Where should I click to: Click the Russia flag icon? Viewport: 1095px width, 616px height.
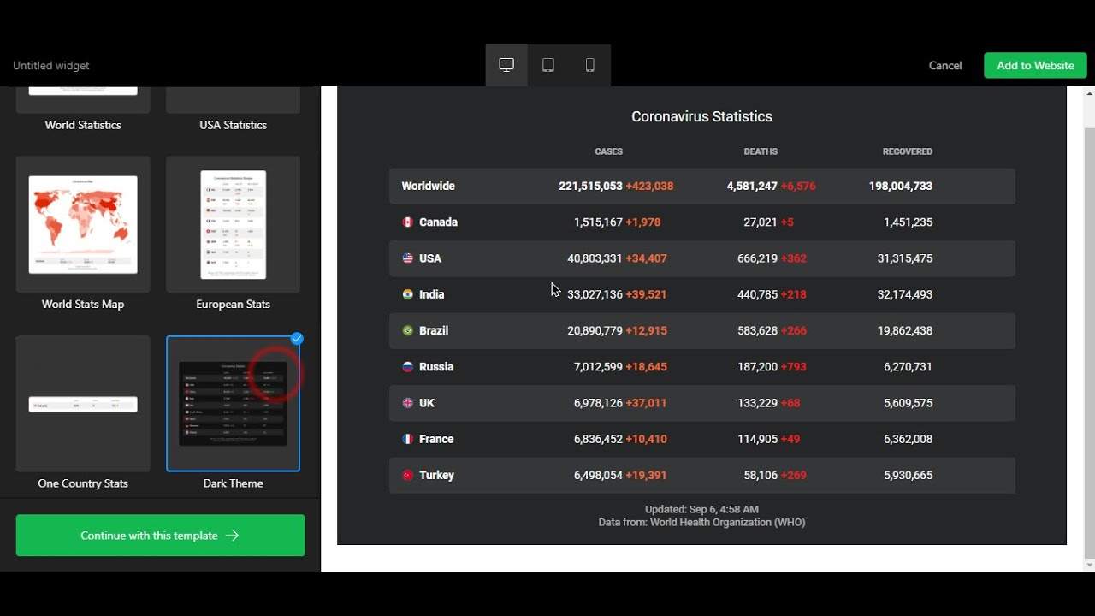pyautogui.click(x=408, y=366)
